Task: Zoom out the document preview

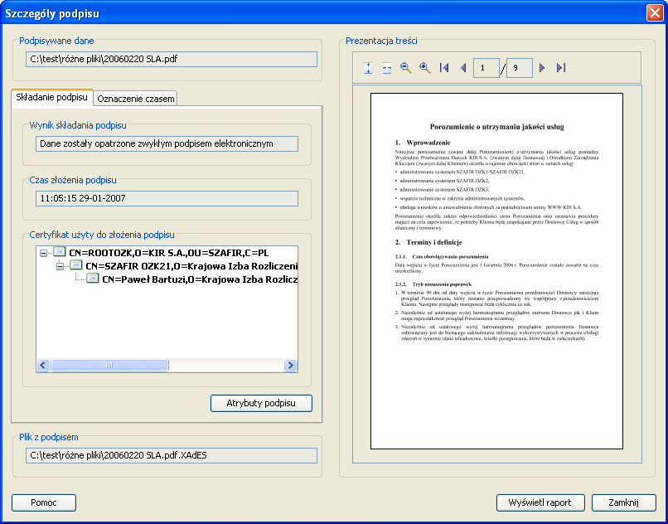Action: (406, 68)
